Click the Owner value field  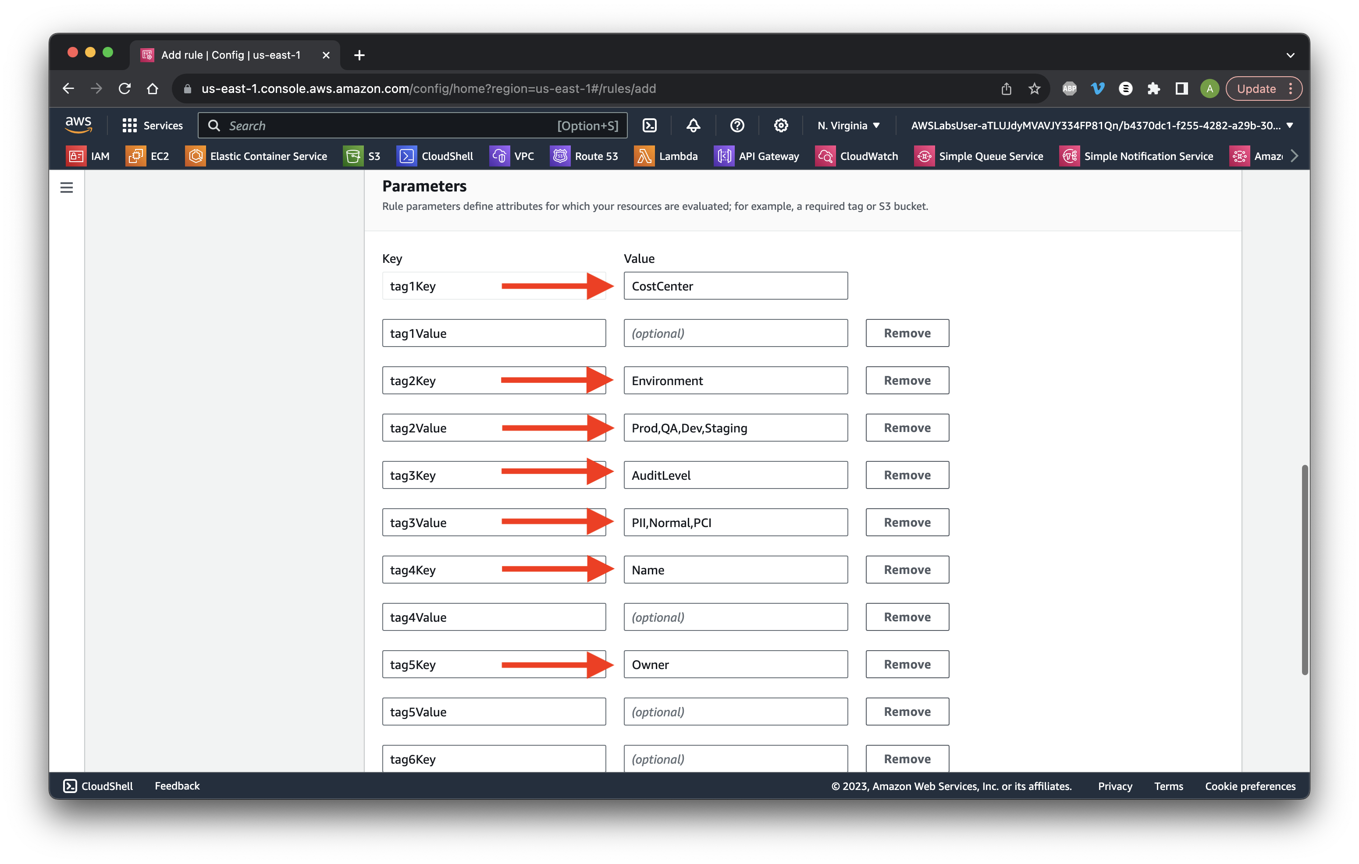point(735,664)
